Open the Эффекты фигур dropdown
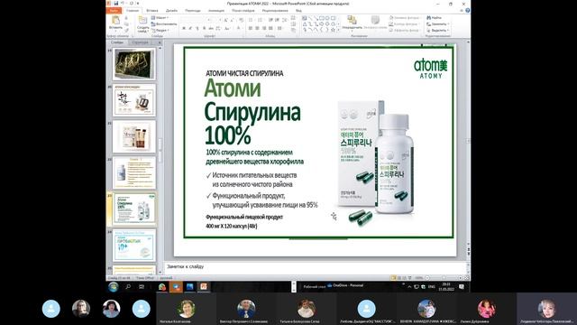The image size is (577, 325). point(404,30)
